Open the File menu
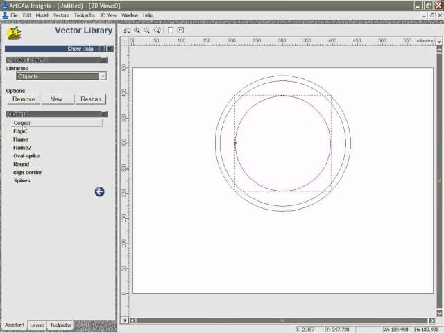 (x=14, y=15)
